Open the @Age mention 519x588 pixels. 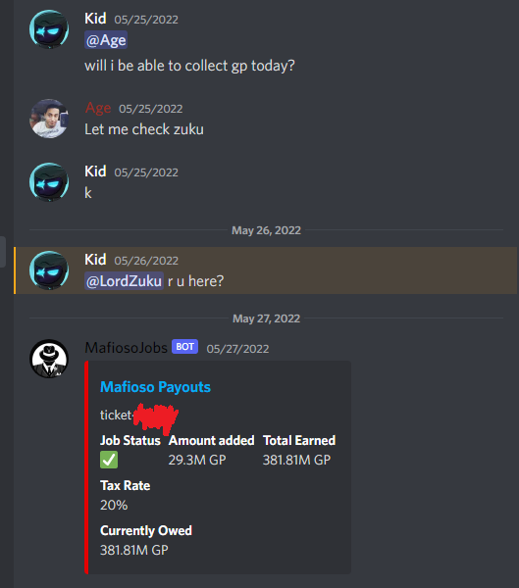[106, 40]
